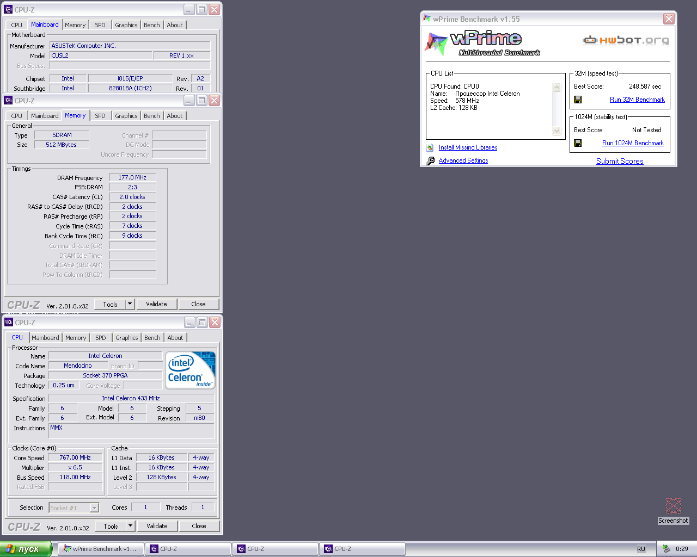Run the 32M Benchmark
The height and width of the screenshot is (557, 697).
click(637, 100)
